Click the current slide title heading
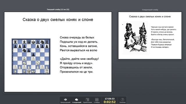The width and height of the screenshot is (186, 104). tap(58, 20)
